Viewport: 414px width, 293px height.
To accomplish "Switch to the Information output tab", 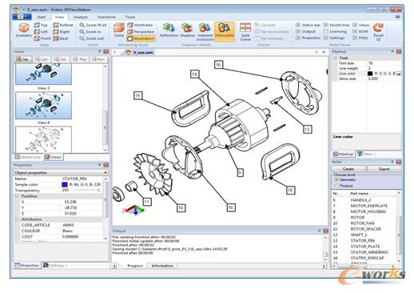I will (162, 266).
